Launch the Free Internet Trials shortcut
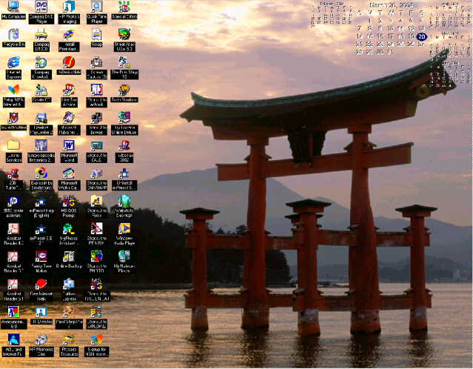 pos(41,284)
